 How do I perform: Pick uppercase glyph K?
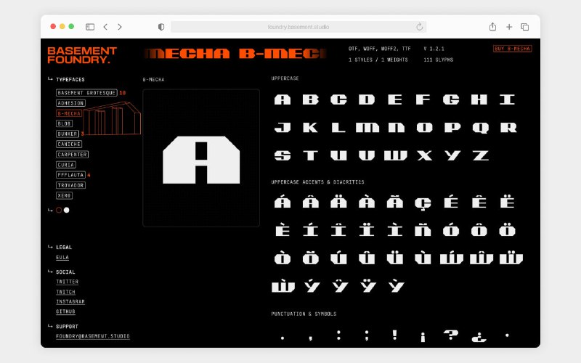coord(311,128)
